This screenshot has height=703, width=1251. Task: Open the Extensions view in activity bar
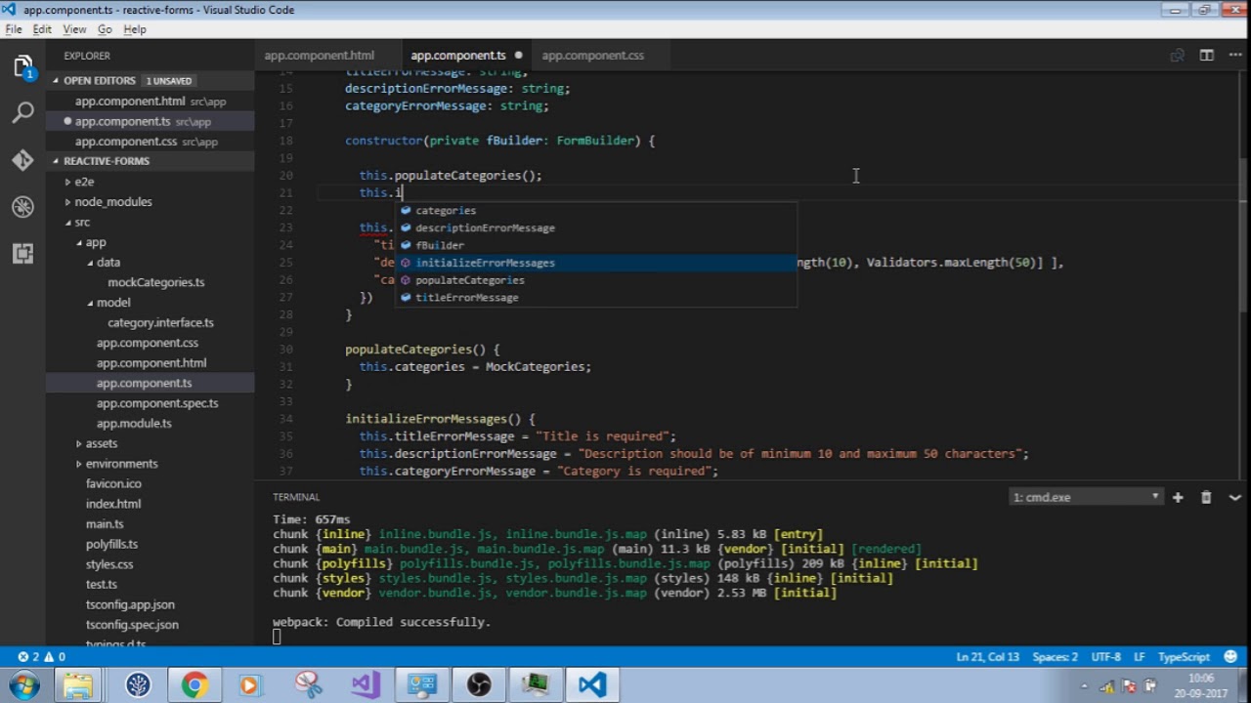22,254
